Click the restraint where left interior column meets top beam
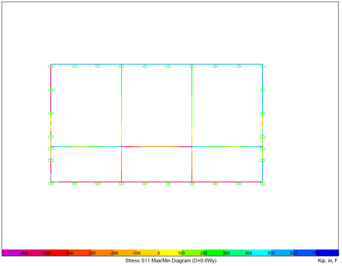Screen dimensions: 342x266 121,66
